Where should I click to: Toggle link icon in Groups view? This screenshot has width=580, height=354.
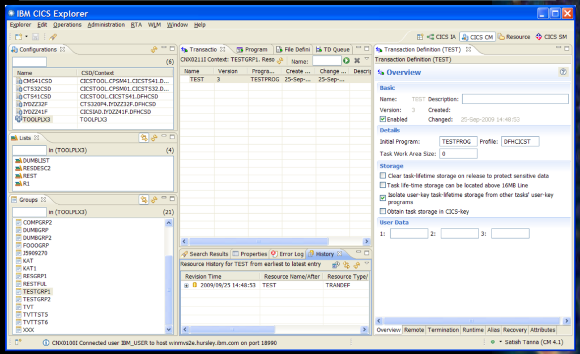point(144,200)
